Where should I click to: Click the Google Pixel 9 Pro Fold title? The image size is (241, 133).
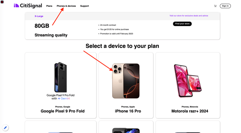point(63,111)
